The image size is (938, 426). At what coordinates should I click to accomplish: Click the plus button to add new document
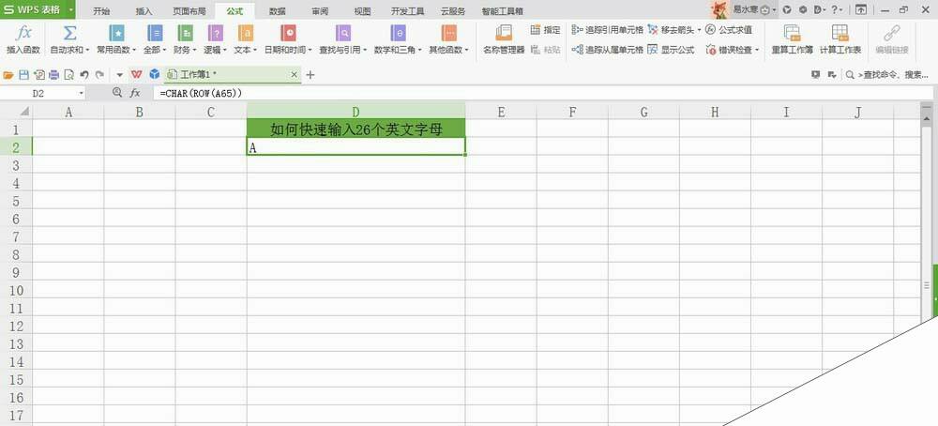point(310,75)
